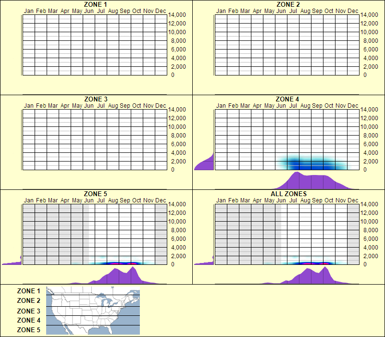Click the United States zone map thumbnail
Screen dimensions: 385x337
click(92, 311)
